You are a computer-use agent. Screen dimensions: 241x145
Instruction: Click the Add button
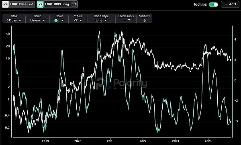(230, 4)
